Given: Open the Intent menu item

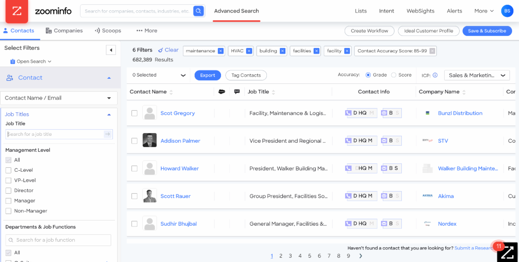Looking at the screenshot, I should [x=386, y=10].
